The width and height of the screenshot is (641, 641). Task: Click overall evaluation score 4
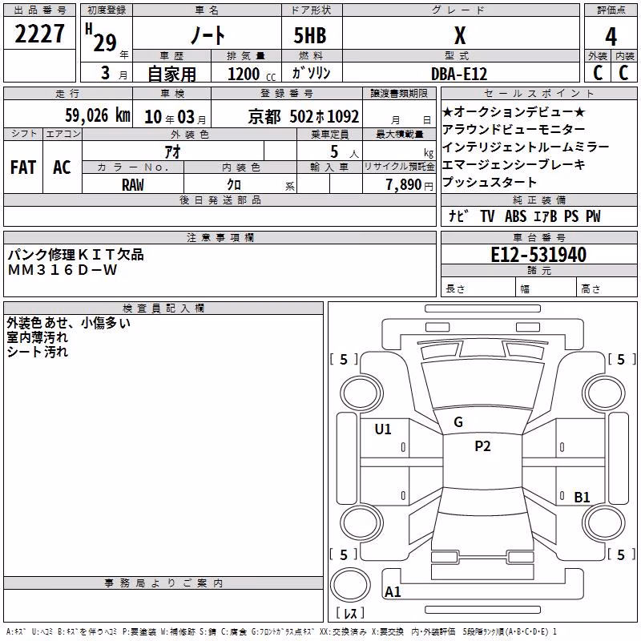[611, 37]
